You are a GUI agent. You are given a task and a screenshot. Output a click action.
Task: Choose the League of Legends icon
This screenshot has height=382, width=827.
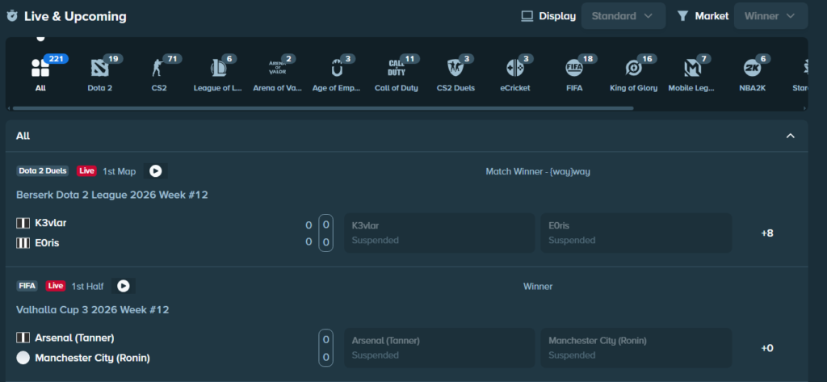tap(218, 69)
